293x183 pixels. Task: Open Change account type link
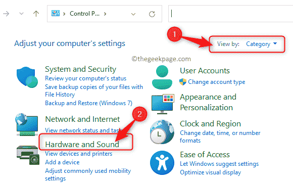click(216, 82)
